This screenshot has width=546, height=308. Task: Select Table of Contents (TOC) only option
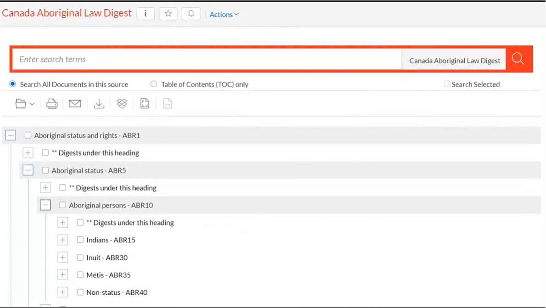coord(154,84)
